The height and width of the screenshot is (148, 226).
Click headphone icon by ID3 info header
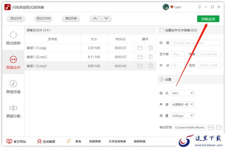pos(162,30)
